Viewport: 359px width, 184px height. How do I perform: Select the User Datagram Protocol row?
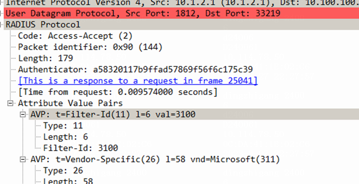(x=181, y=13)
